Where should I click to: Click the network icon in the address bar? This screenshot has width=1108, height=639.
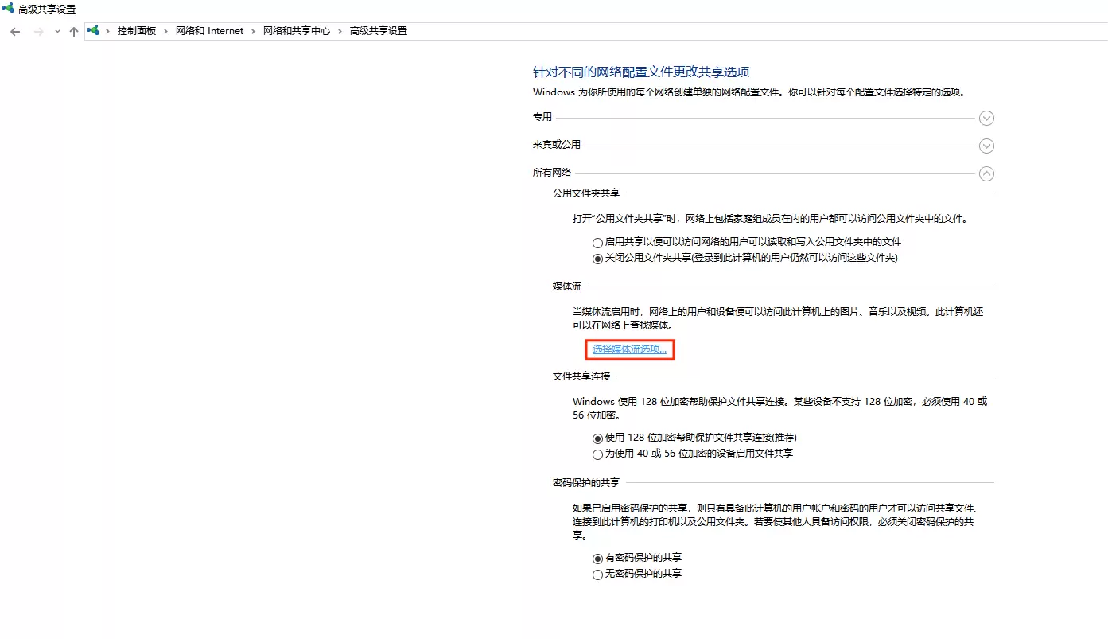[x=94, y=30]
